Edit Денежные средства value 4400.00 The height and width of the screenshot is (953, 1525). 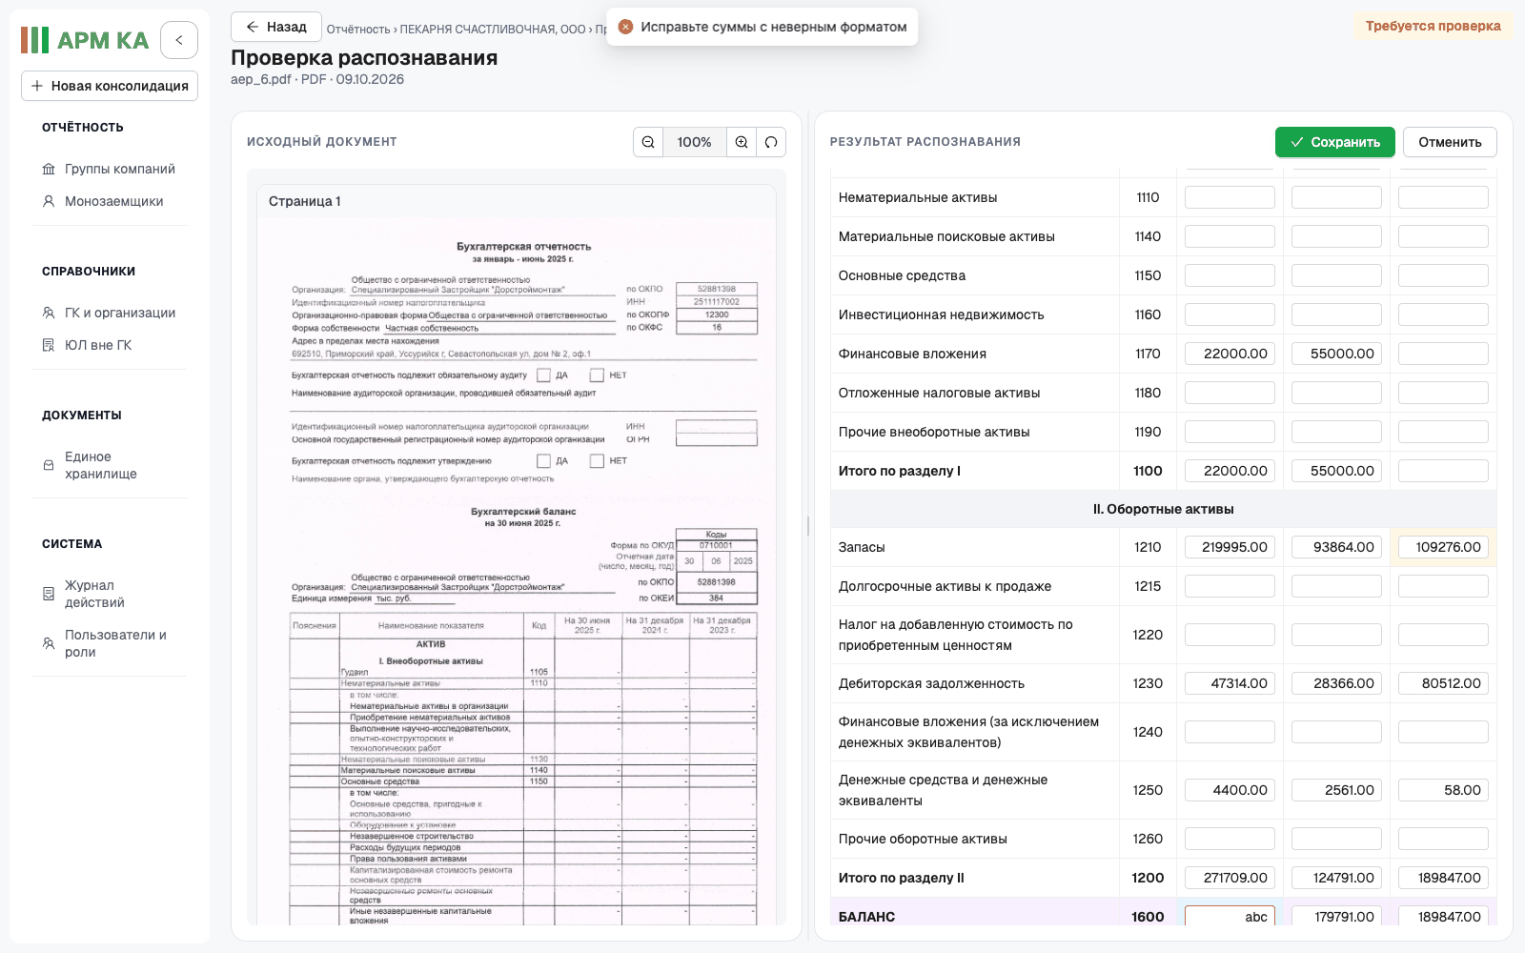1230,790
